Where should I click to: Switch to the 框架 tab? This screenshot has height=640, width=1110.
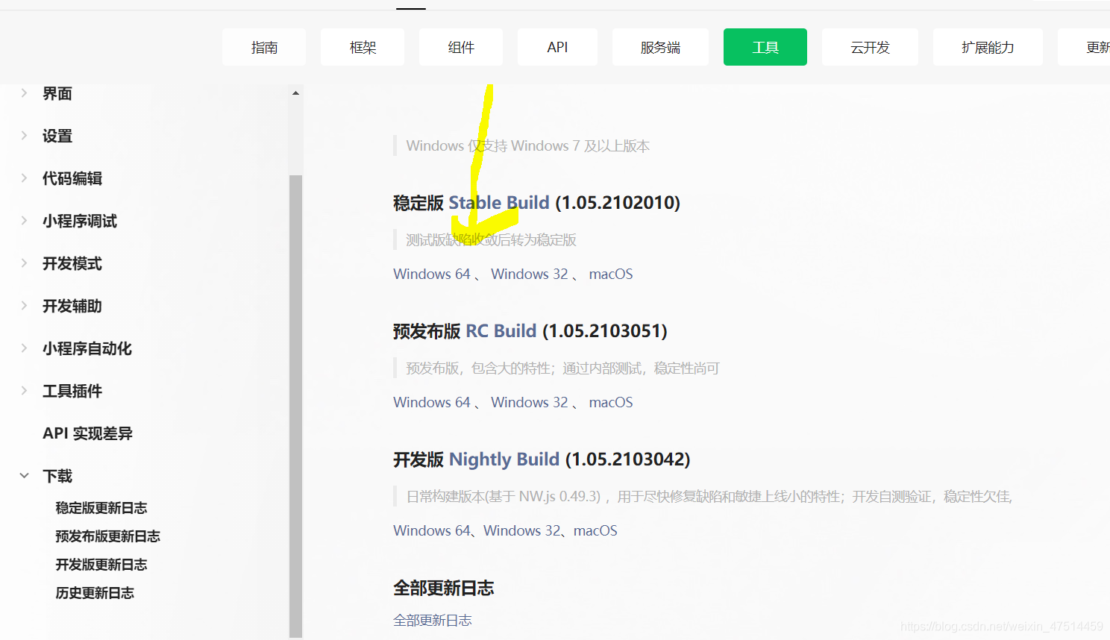(363, 47)
